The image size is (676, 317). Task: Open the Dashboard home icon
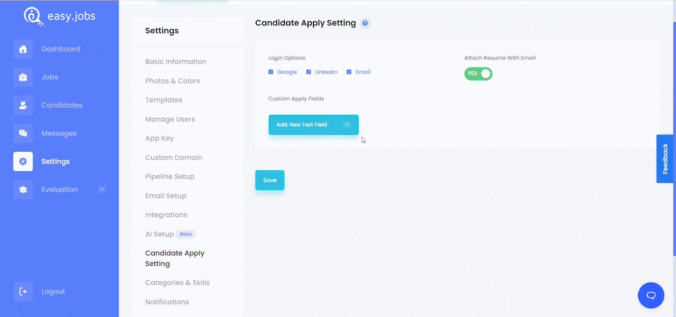tap(23, 49)
